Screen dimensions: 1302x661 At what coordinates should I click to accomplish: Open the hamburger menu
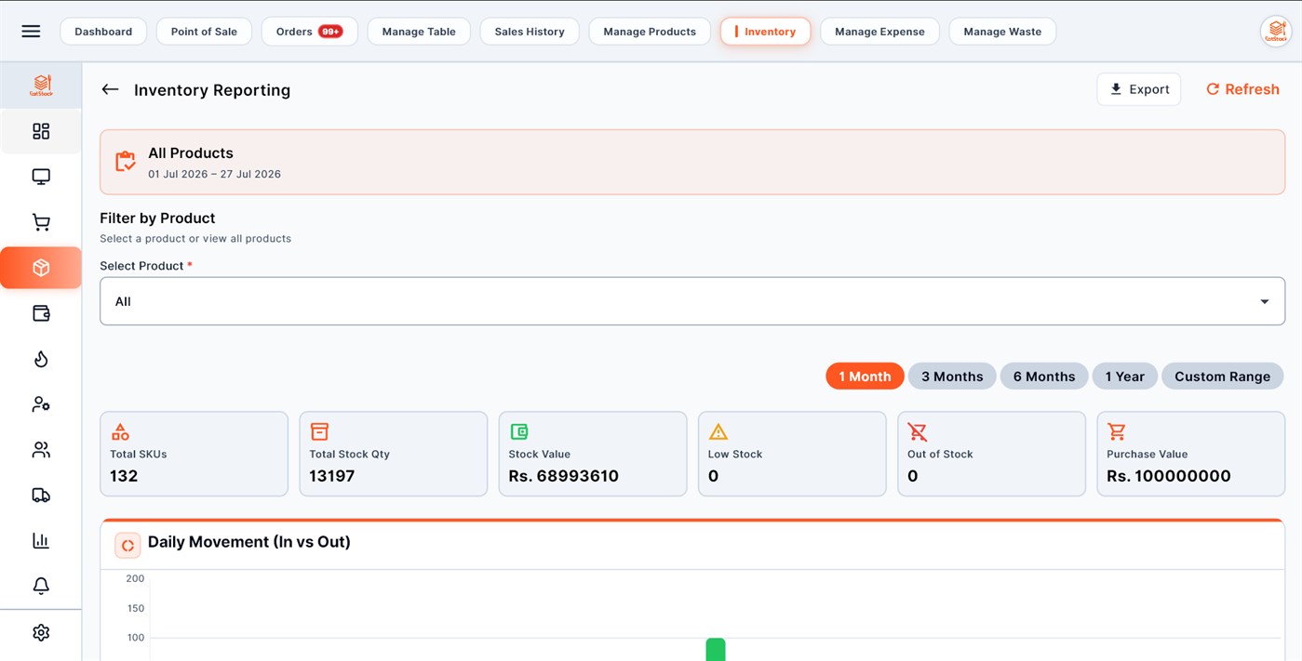click(31, 32)
